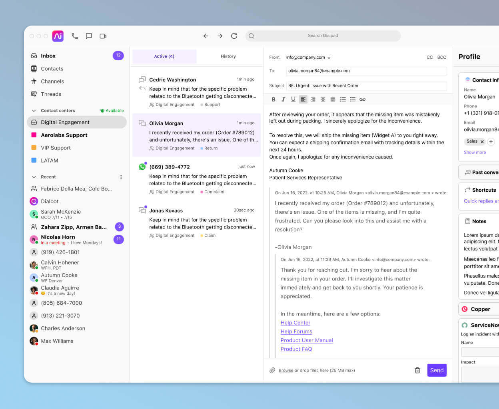This screenshot has width=499, height=409.
Task: Collapse the Recent section
Action: pyautogui.click(x=34, y=177)
